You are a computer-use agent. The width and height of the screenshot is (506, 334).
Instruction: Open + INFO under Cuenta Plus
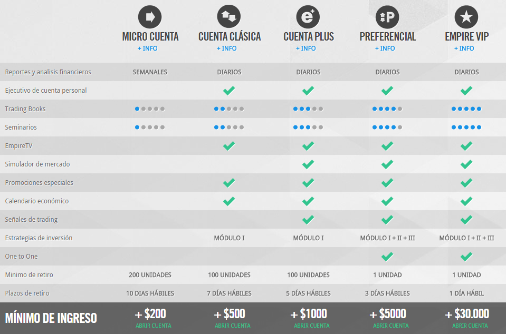[306, 48]
